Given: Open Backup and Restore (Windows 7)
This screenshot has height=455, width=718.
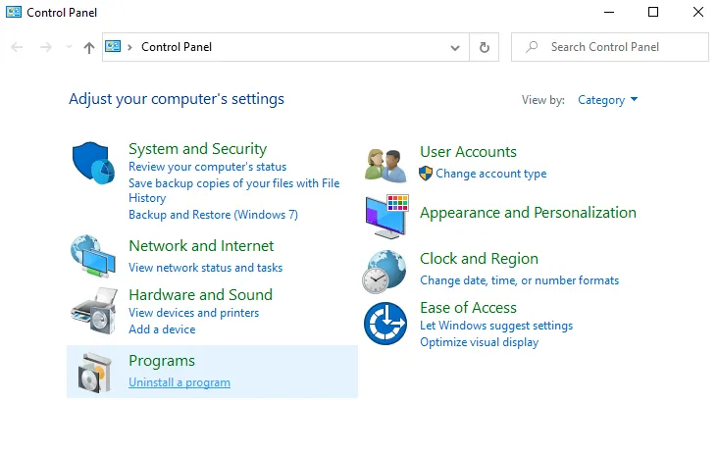Looking at the screenshot, I should (213, 215).
